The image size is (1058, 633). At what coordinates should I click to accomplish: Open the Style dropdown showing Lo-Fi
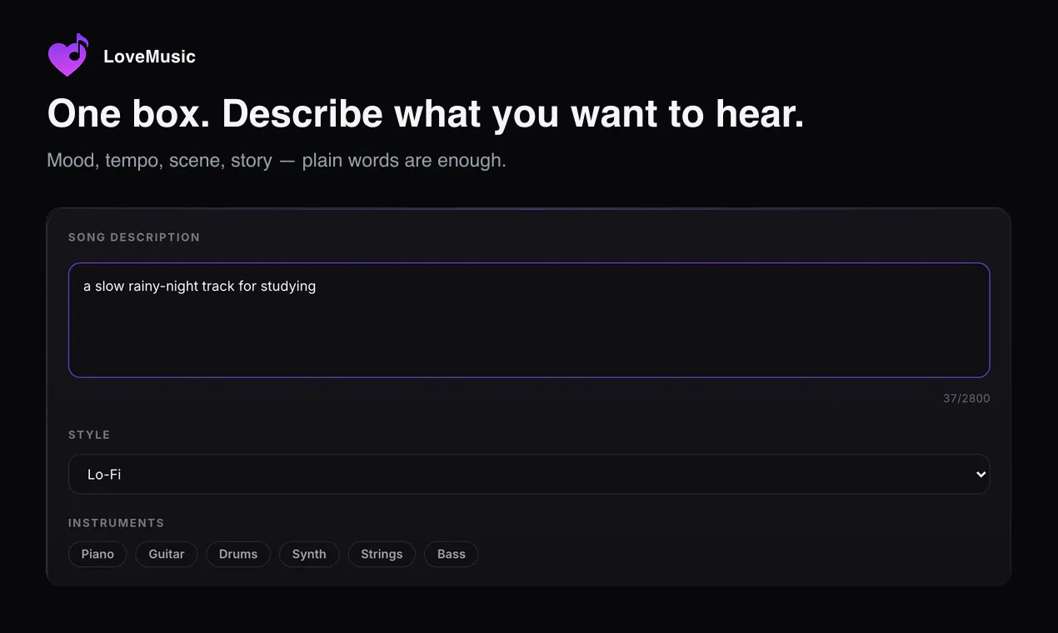pos(529,474)
